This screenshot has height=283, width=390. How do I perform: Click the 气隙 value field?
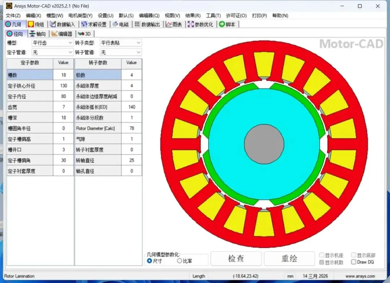click(131, 139)
